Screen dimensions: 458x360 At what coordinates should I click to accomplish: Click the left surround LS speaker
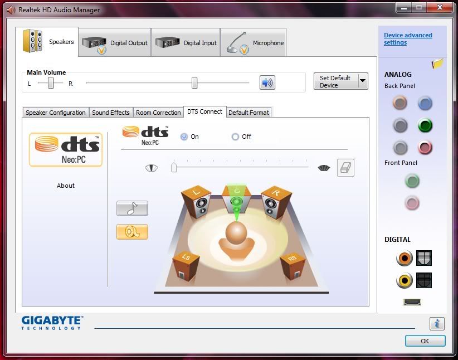[x=184, y=265]
